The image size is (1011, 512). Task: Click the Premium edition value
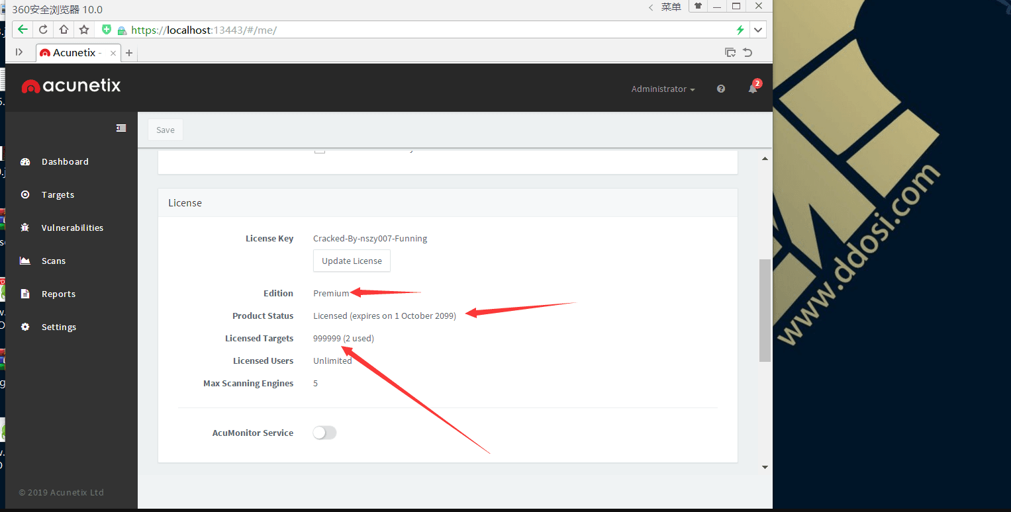coord(331,293)
